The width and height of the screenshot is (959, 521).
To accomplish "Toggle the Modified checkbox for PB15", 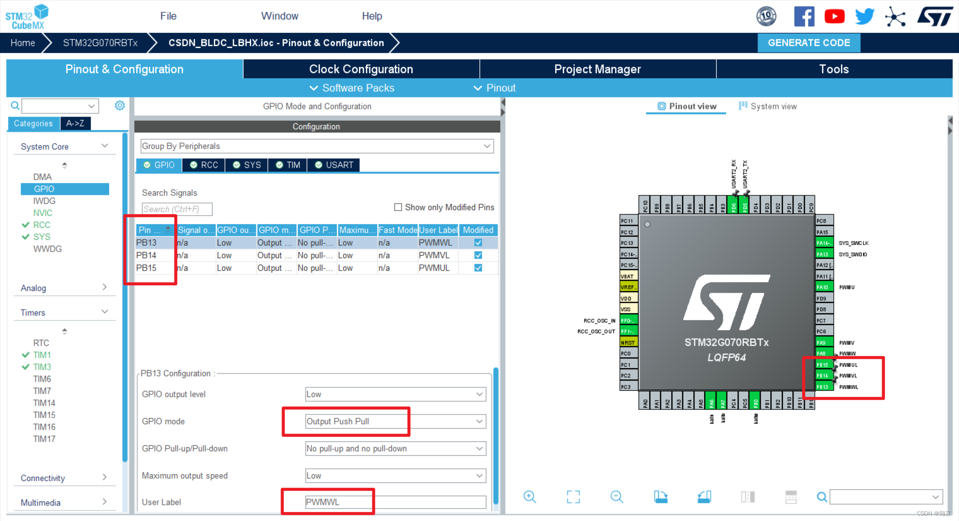I will point(478,268).
